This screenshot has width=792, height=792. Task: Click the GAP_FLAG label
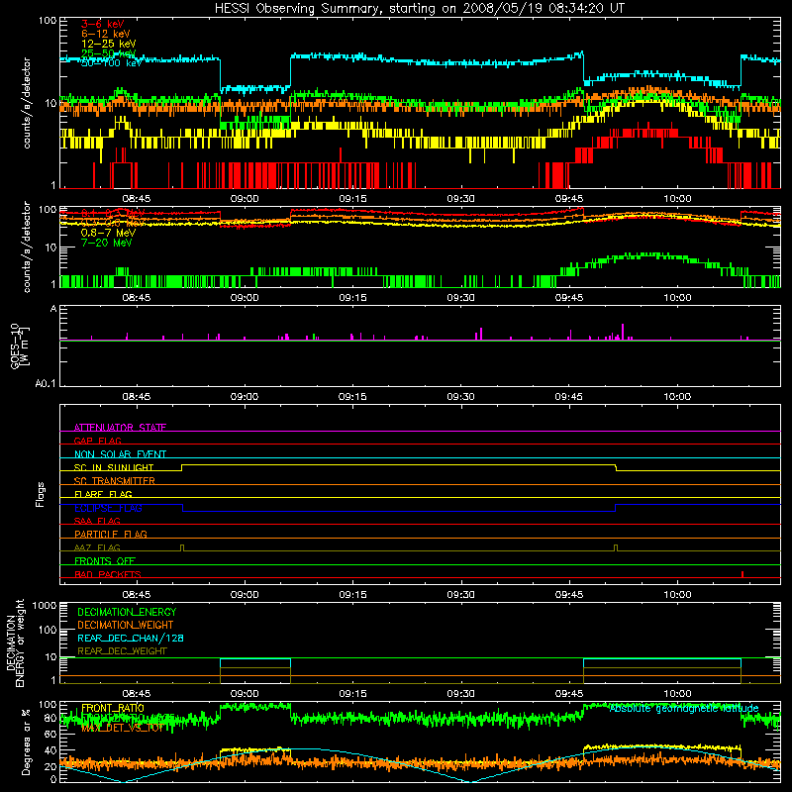[97, 441]
